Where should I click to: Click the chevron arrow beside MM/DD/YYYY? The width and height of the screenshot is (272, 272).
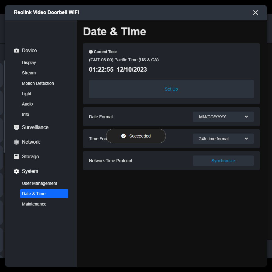coord(246,117)
